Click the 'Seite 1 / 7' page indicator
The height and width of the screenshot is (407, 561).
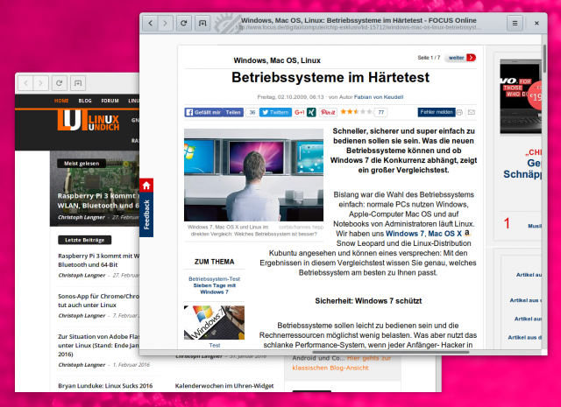[x=429, y=58]
